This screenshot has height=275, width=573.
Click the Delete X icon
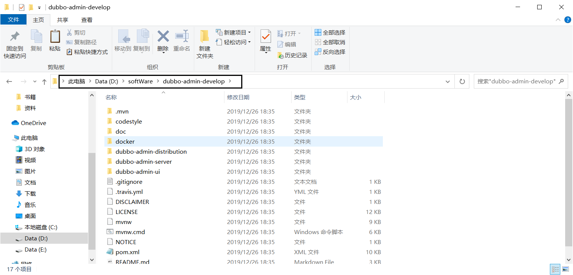coord(163,36)
